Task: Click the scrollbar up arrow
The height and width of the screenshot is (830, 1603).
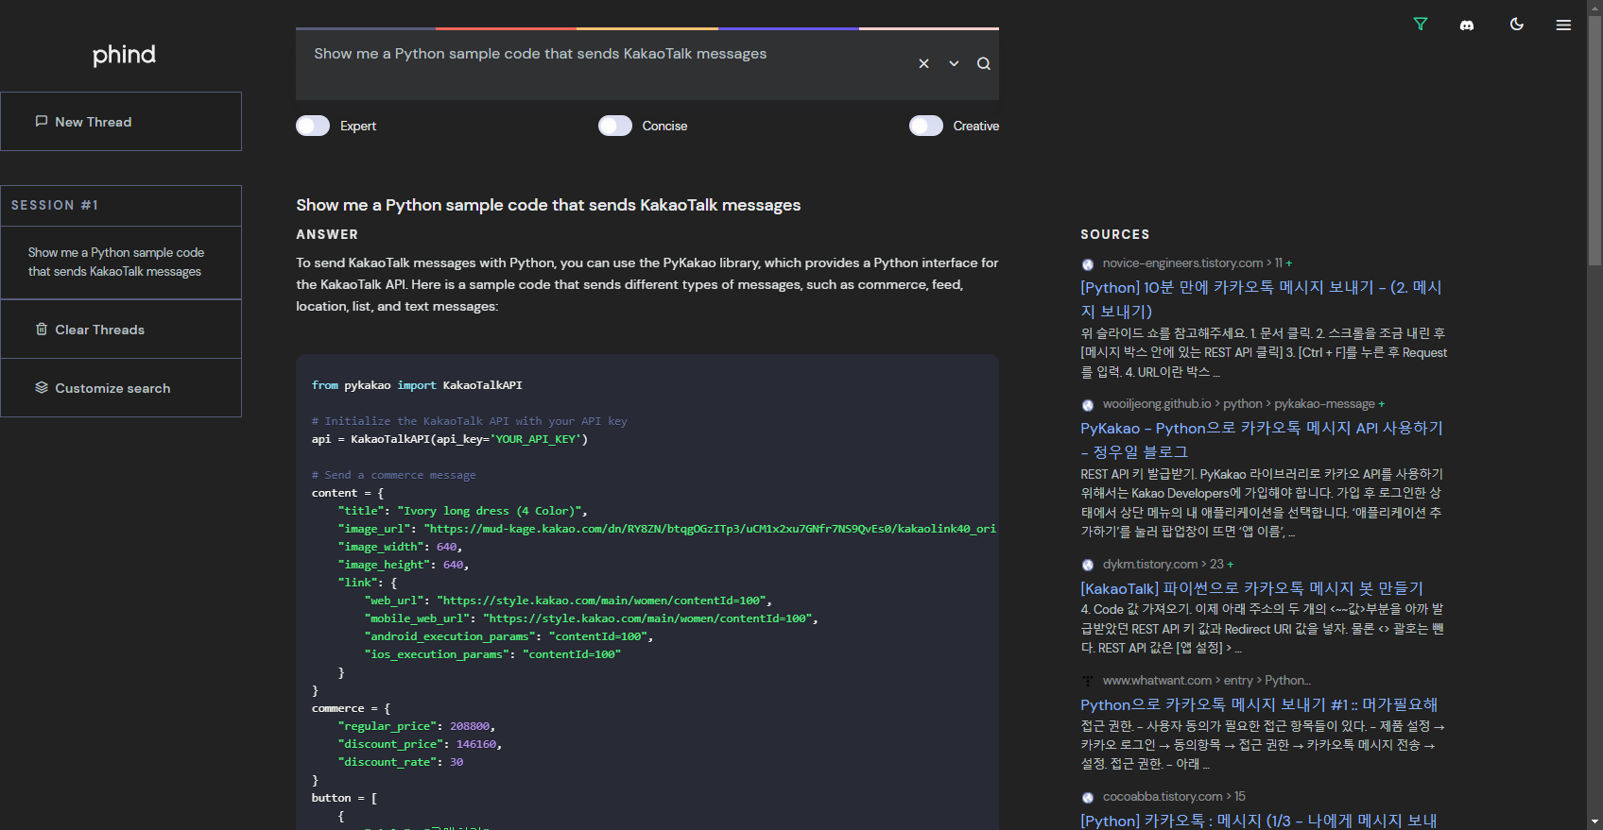Action: (x=1595, y=7)
